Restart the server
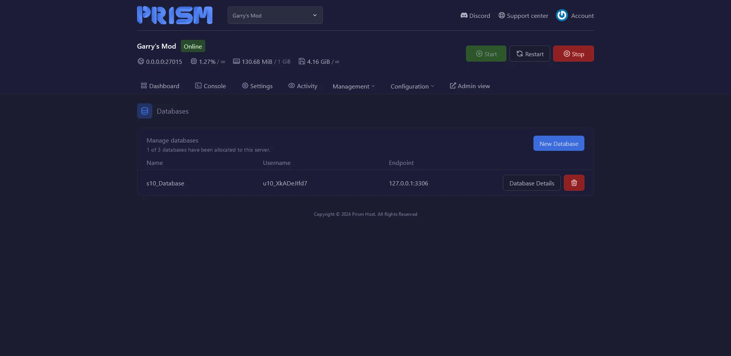This screenshot has width=731, height=356. 530,54
